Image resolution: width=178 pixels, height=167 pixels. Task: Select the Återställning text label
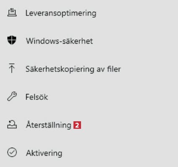tap(49, 125)
